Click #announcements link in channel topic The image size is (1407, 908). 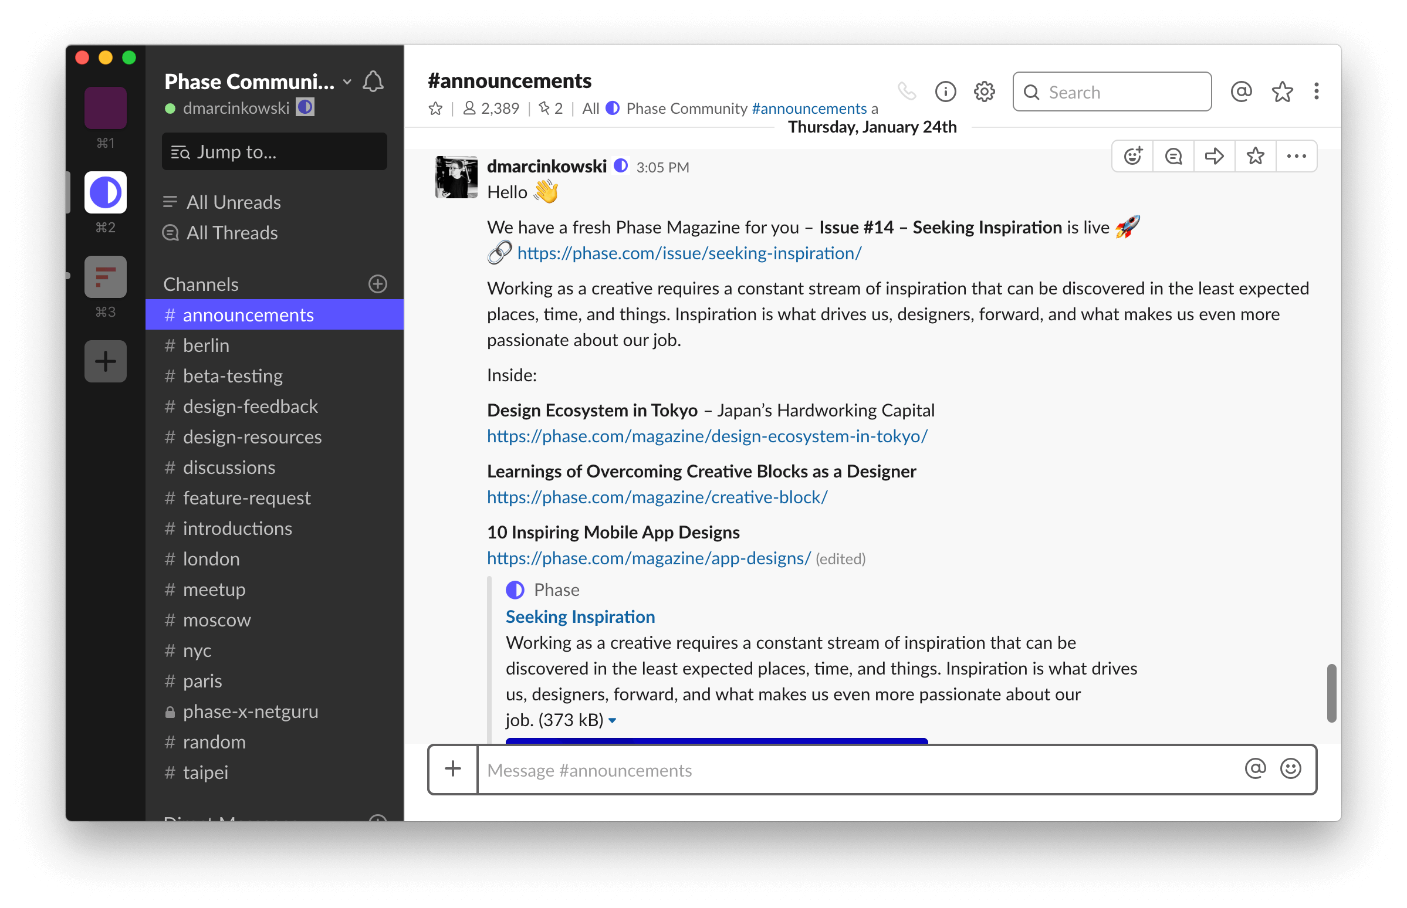[x=809, y=109]
